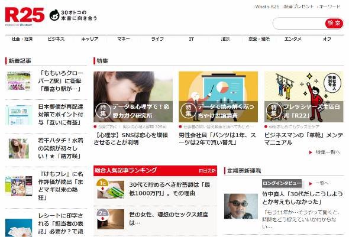This screenshot has height=237, width=349.
Task: Click the 特集 badge on ぶっちゃけ世論調査
Action: [188, 111]
